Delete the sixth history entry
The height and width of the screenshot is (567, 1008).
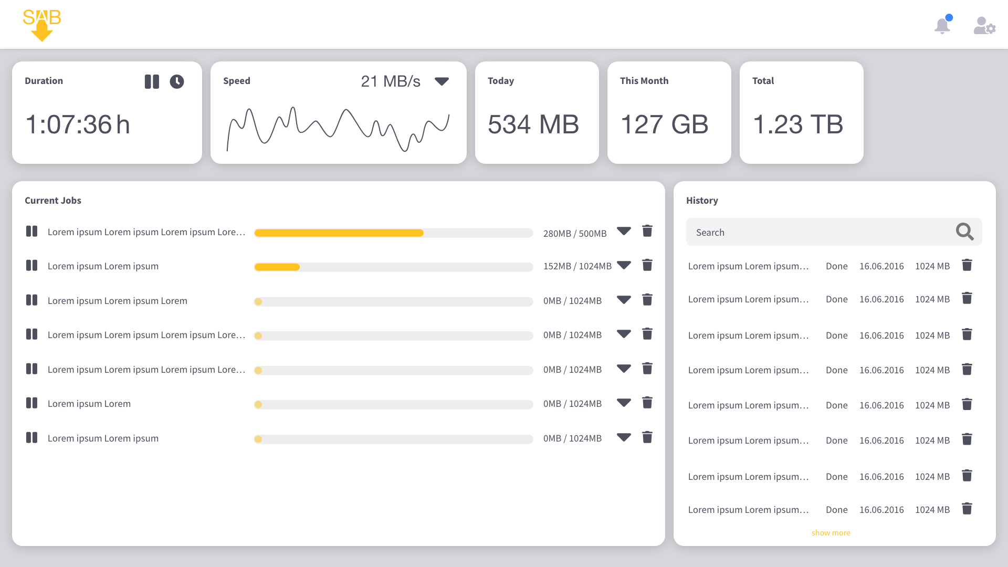point(967,439)
